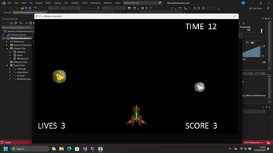Click the yellow asteroid in the game window

click(x=59, y=76)
